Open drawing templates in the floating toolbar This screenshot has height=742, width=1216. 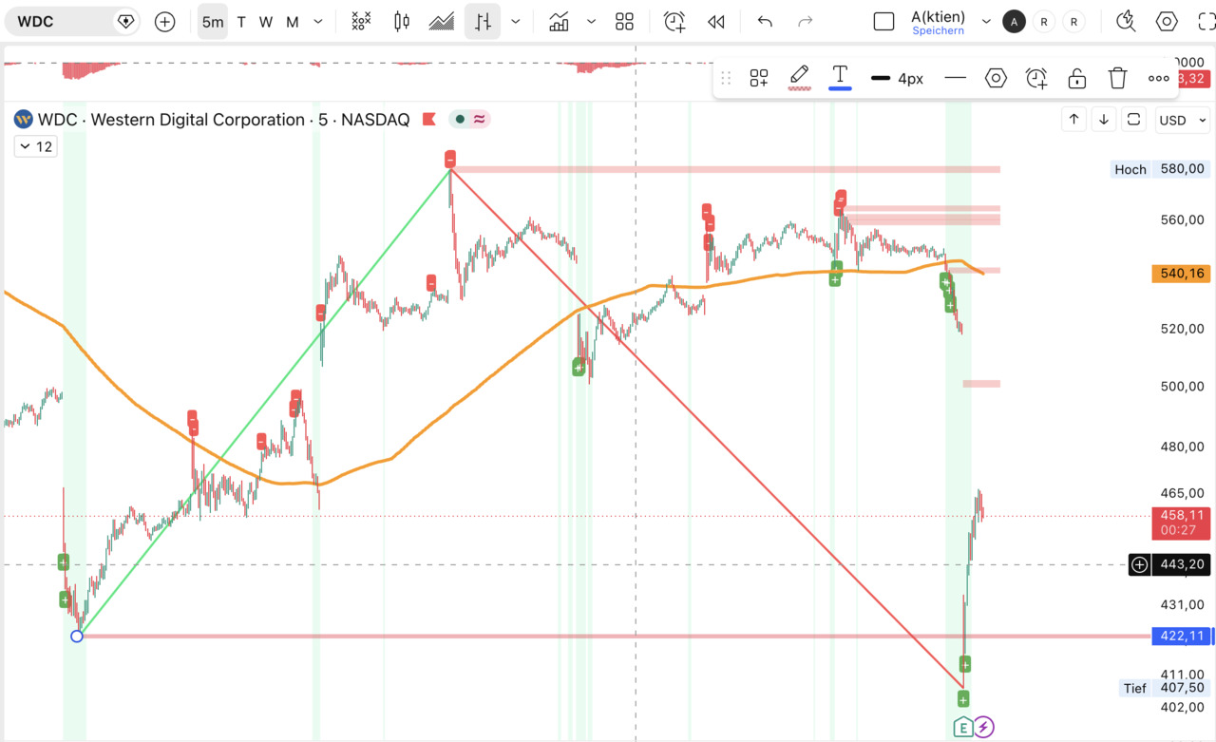(x=759, y=78)
